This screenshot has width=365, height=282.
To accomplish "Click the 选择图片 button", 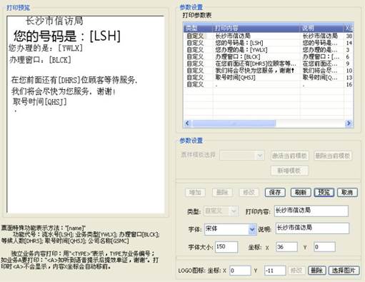I will pos(344,271).
